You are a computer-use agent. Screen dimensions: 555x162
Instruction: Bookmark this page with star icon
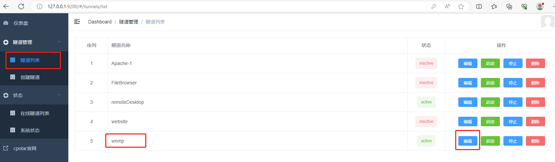click(x=461, y=6)
